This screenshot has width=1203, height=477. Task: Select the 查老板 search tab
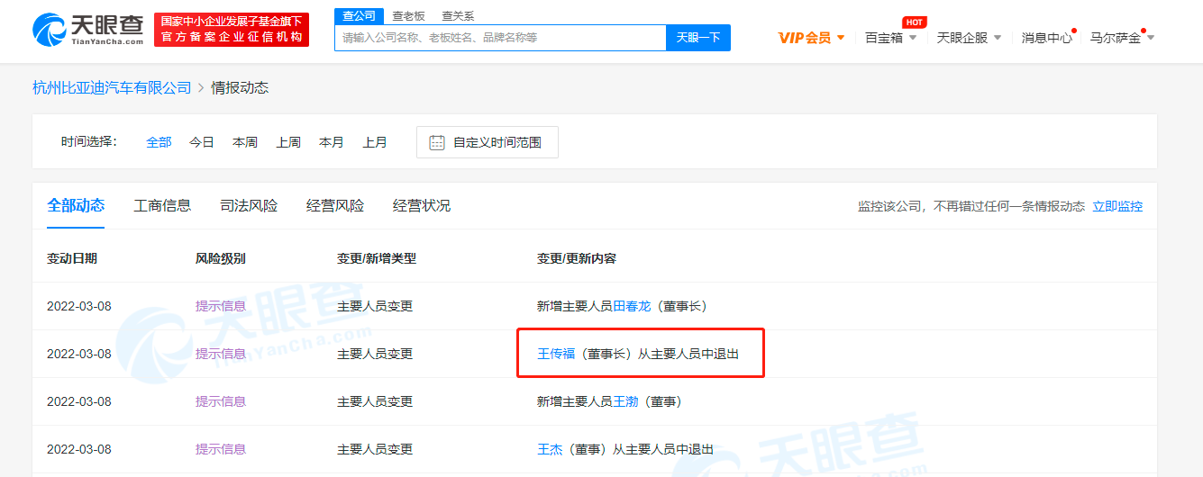click(408, 15)
